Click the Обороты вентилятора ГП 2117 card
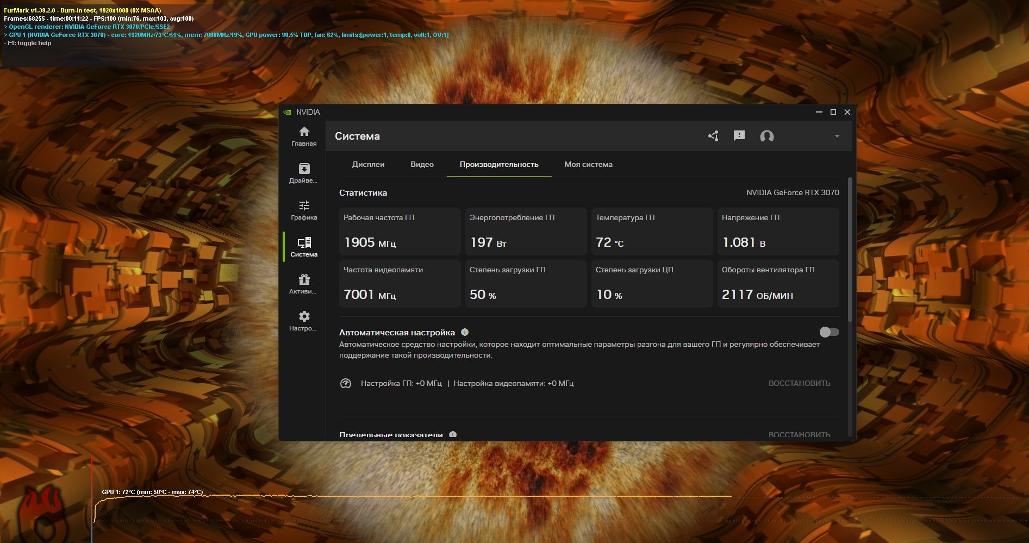The image size is (1029, 543). (778, 284)
